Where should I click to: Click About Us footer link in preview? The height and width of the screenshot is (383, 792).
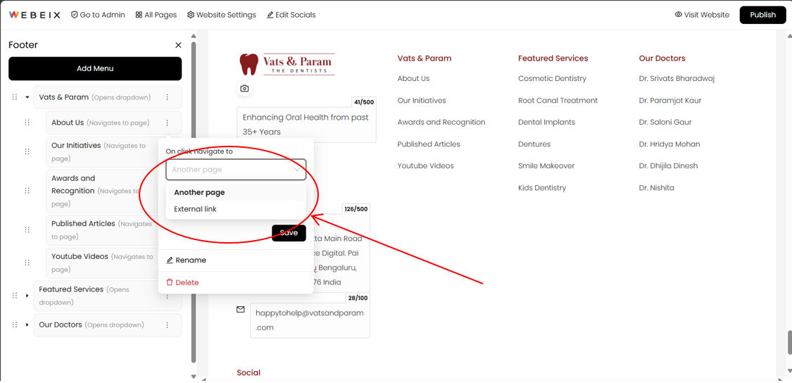[x=414, y=78]
